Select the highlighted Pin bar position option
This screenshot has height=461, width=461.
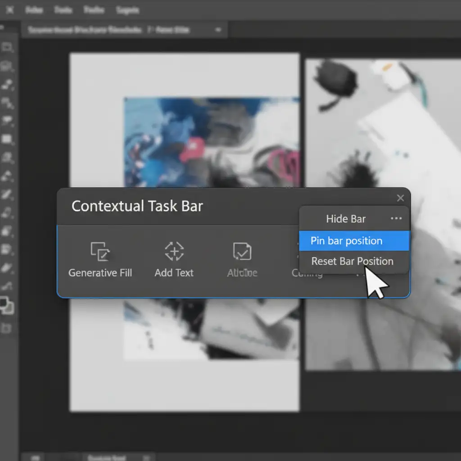(347, 241)
